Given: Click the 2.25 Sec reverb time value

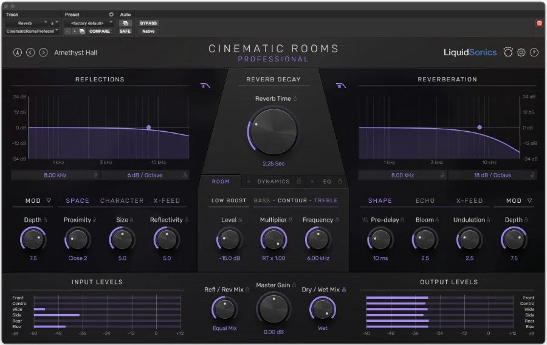Looking at the screenshot, I should 273,163.
